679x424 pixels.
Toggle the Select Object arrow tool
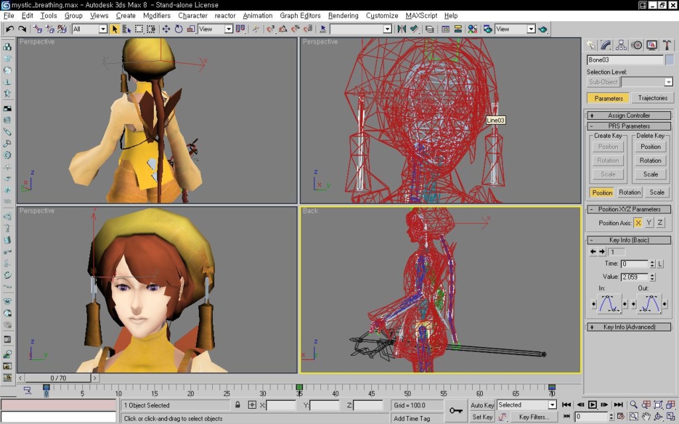(114, 29)
